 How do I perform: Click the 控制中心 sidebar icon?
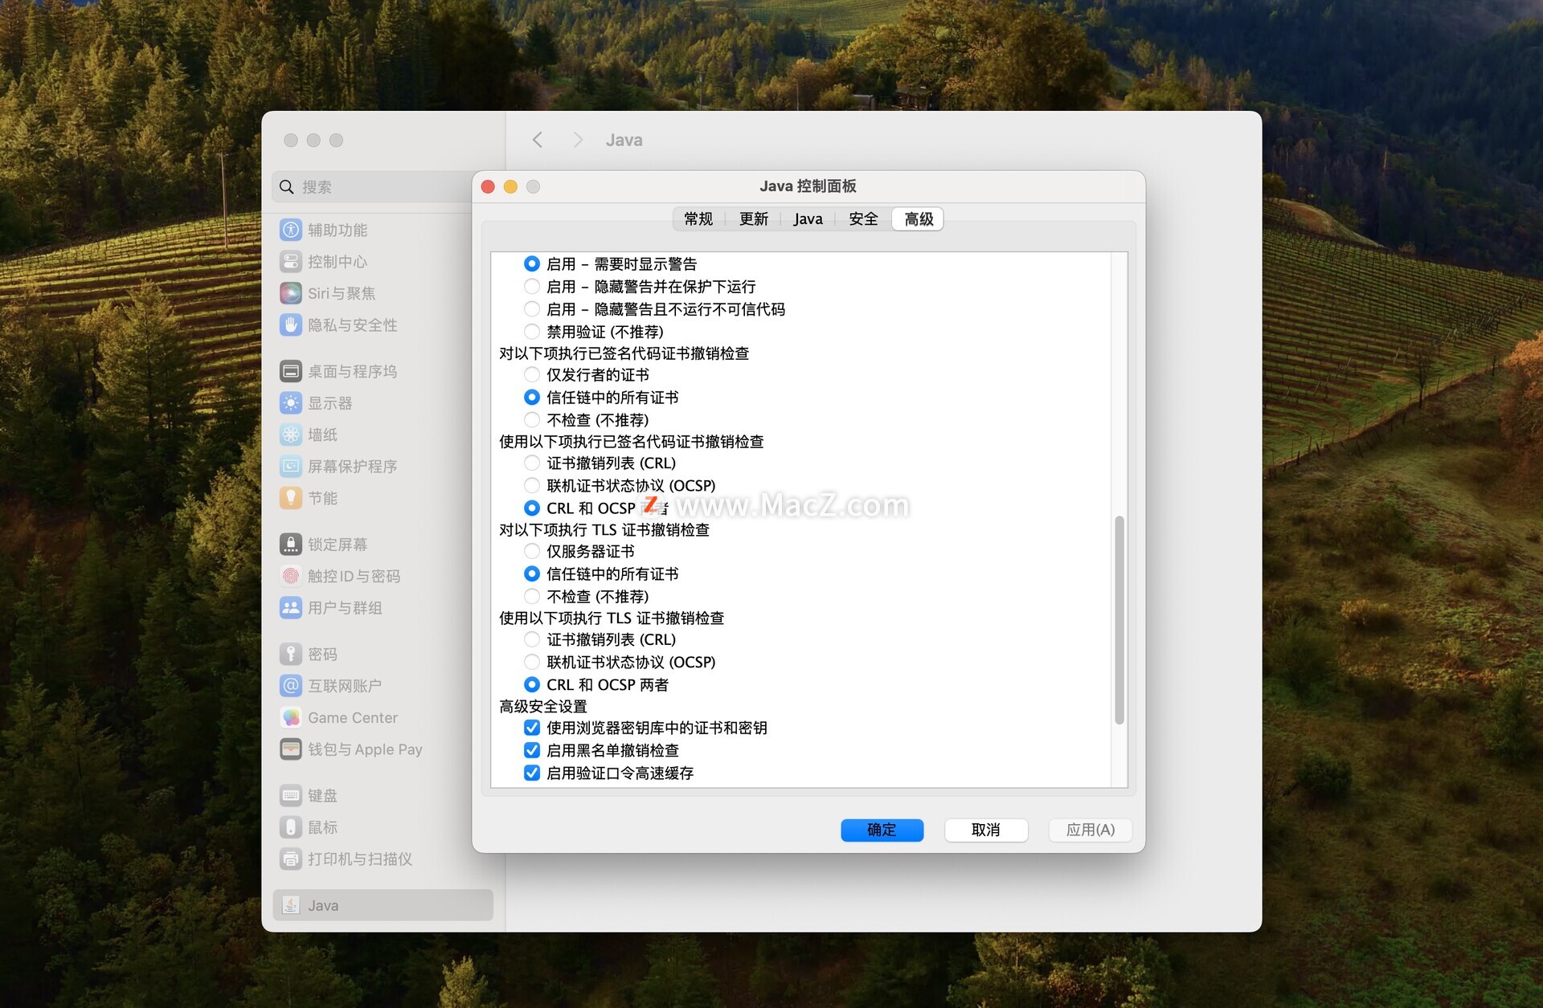[x=291, y=262]
